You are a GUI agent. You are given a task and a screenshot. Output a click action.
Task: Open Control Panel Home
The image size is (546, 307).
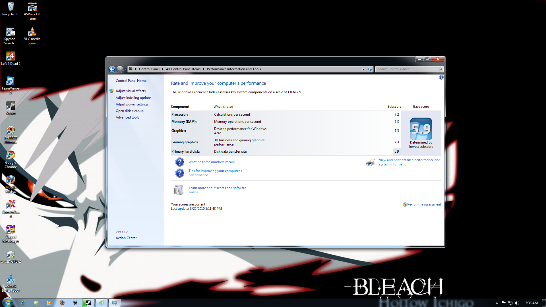(x=131, y=81)
